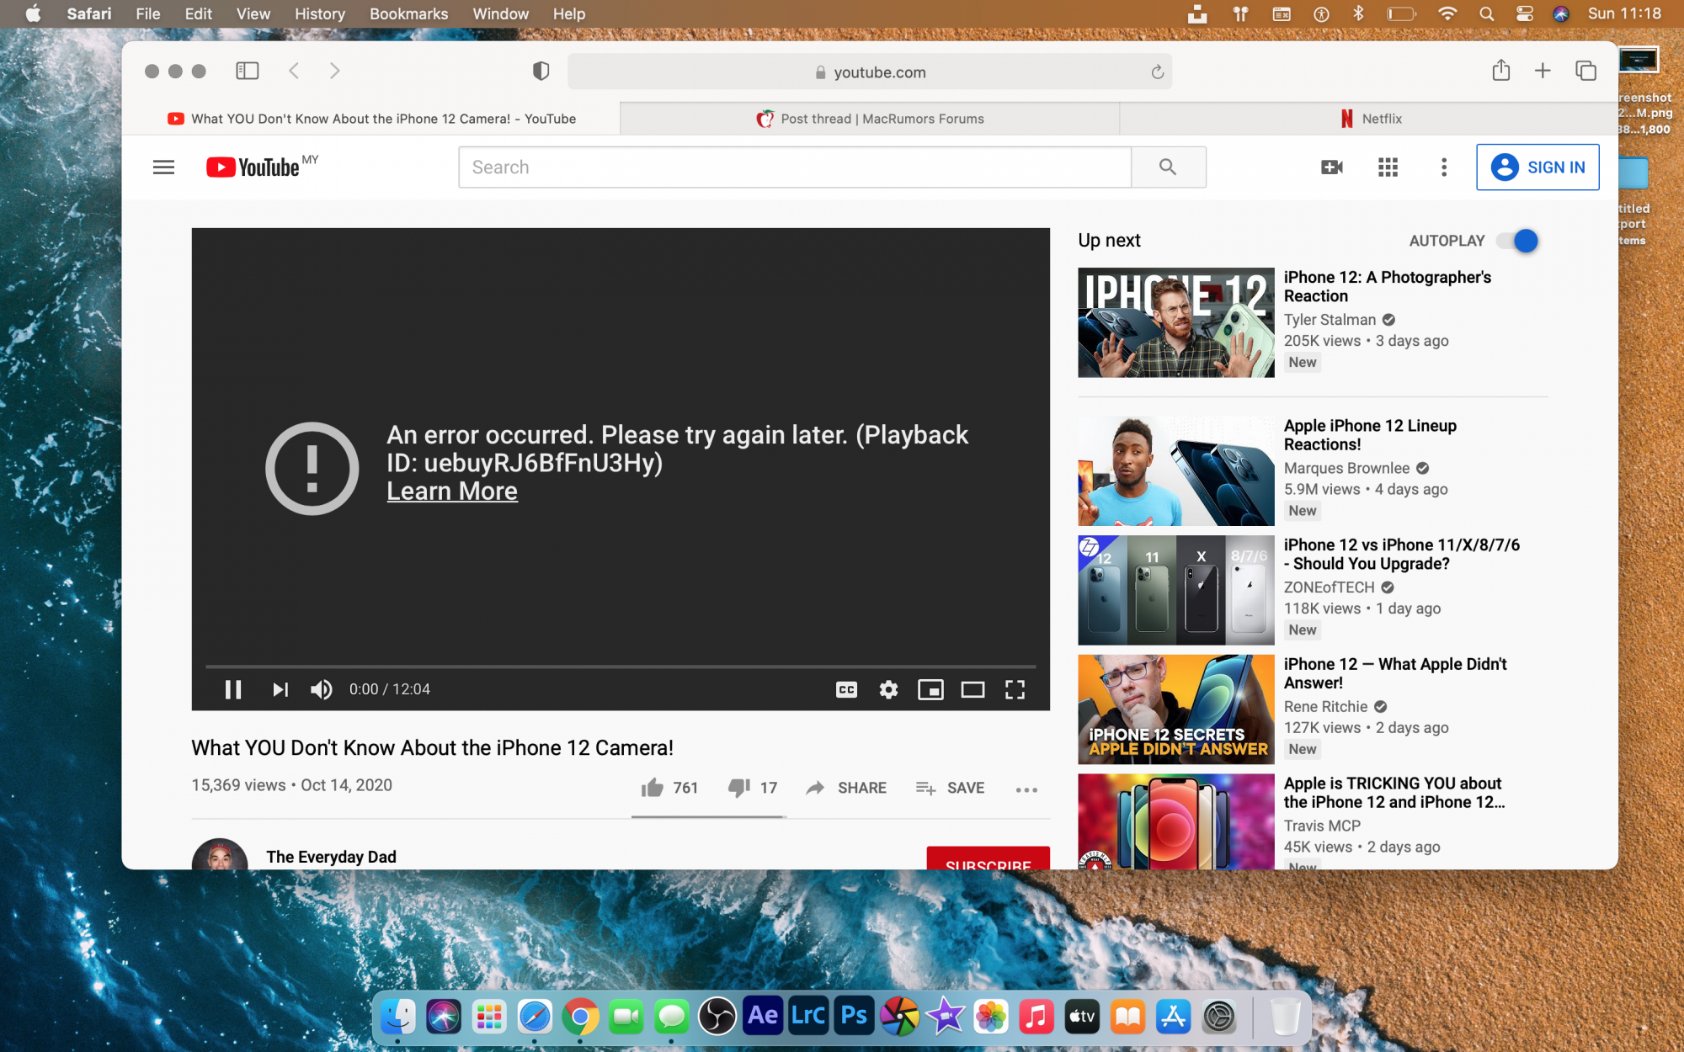This screenshot has height=1052, width=1684.
Task: Switch to MacRumors Forums tab
Action: pyautogui.click(x=870, y=119)
